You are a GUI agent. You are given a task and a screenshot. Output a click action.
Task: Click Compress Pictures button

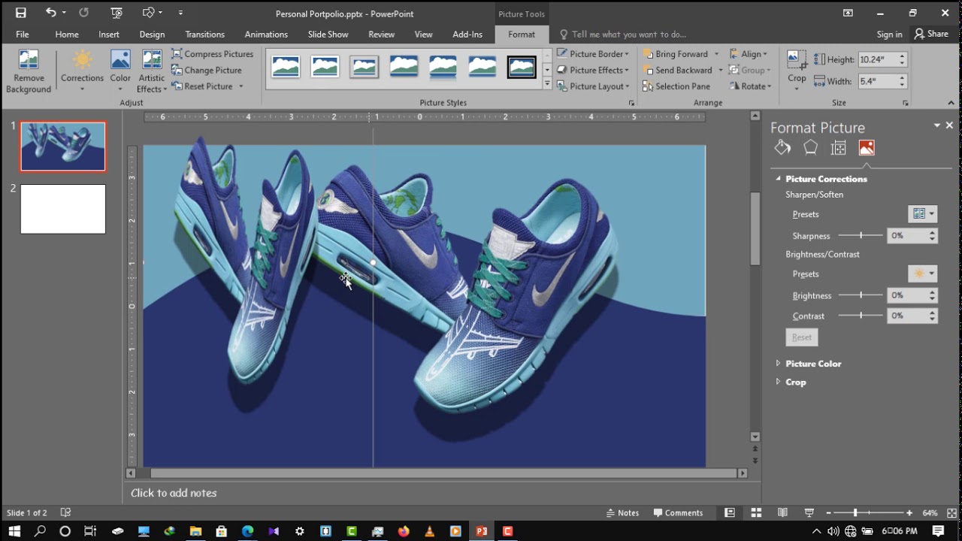(213, 54)
